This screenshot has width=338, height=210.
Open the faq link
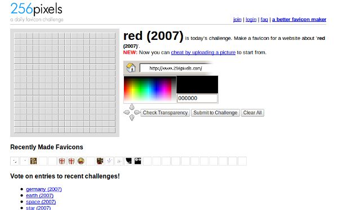click(264, 20)
